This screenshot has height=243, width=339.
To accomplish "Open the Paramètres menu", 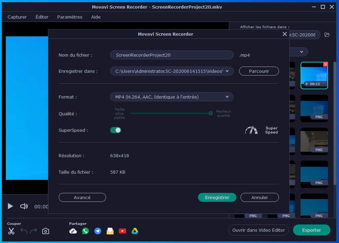I will pyautogui.click(x=70, y=17).
